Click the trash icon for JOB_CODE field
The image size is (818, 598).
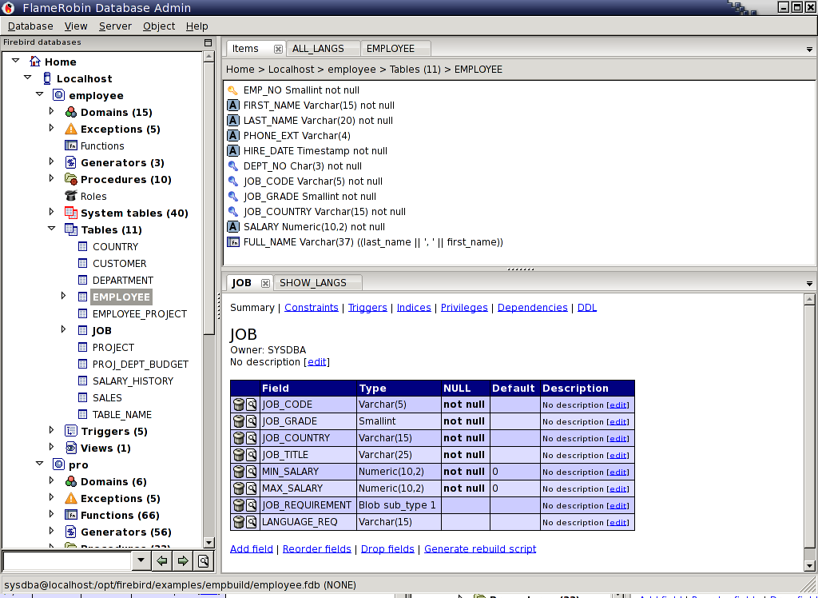point(238,405)
